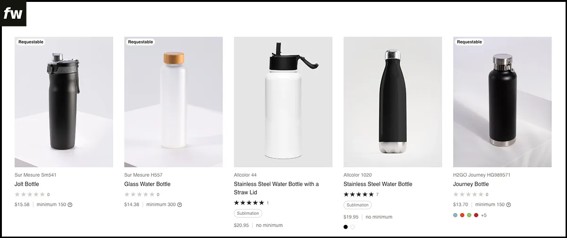
Task: Open the Glass Water Bottle title link
Action: 147,184
